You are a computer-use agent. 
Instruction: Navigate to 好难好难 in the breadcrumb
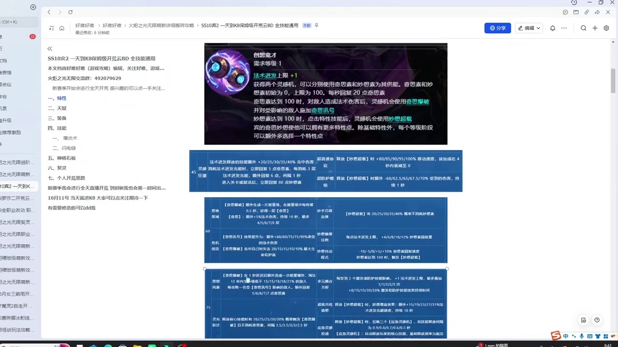point(84,25)
